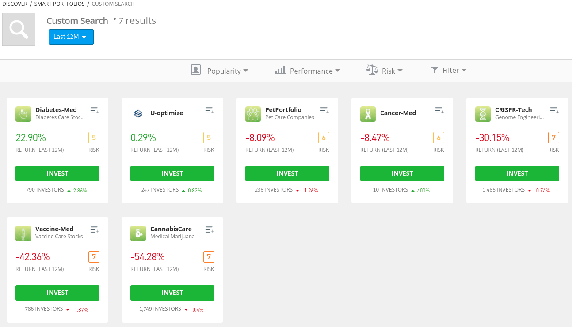This screenshot has width=572, height=327.
Task: Click the Diabetes-Med portfolio icon
Action: pos(23,114)
